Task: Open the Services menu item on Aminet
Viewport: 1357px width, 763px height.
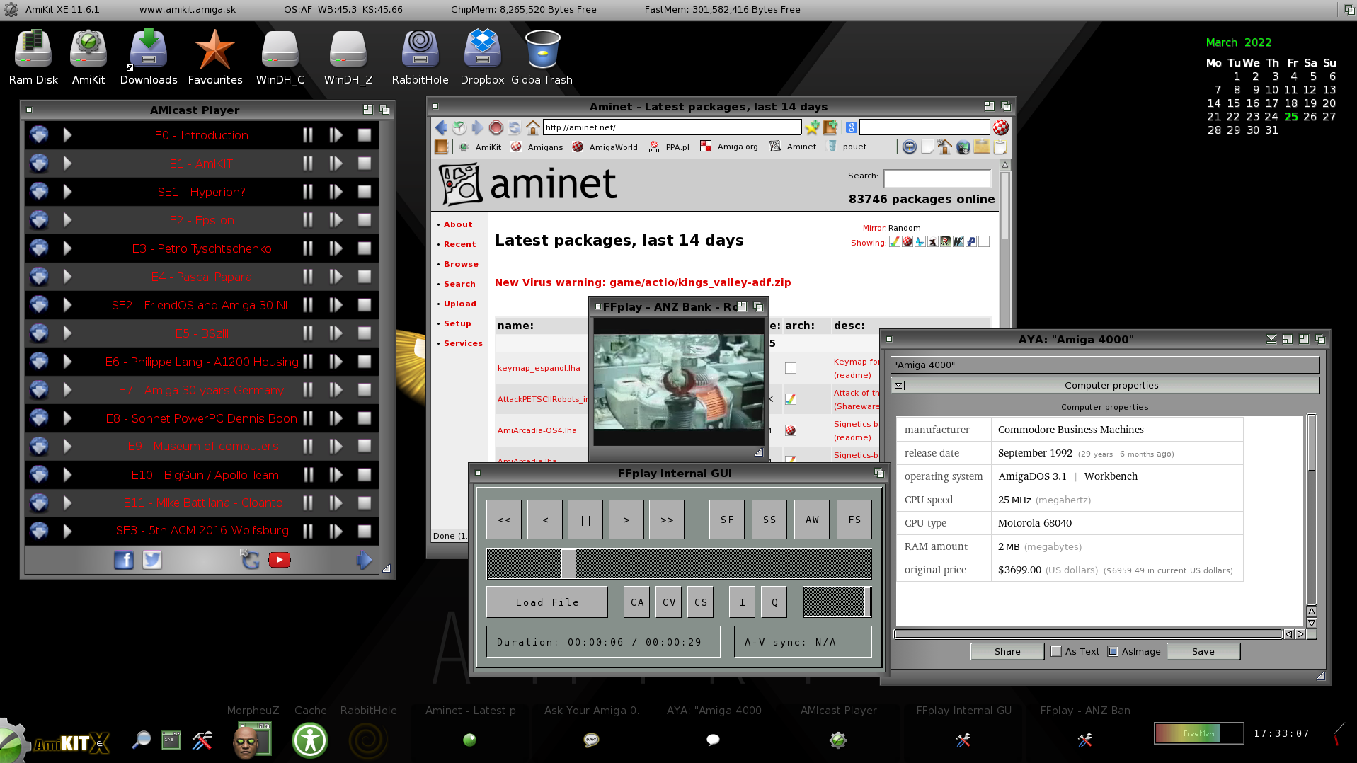Action: tap(463, 343)
